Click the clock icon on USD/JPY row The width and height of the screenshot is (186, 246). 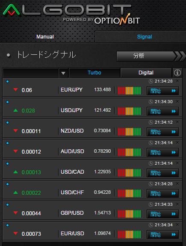(x=151, y=102)
